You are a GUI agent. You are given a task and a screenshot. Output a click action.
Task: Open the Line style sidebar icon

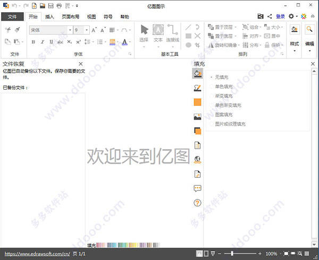pos(197,88)
